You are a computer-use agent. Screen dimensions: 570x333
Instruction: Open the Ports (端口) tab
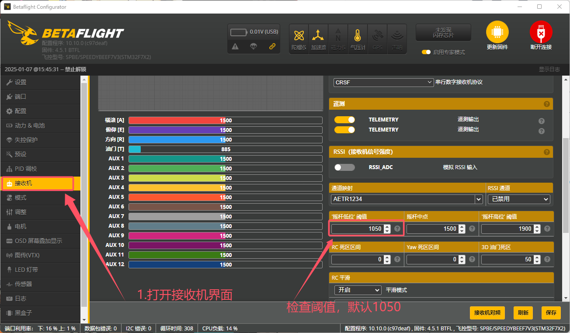tap(40, 97)
